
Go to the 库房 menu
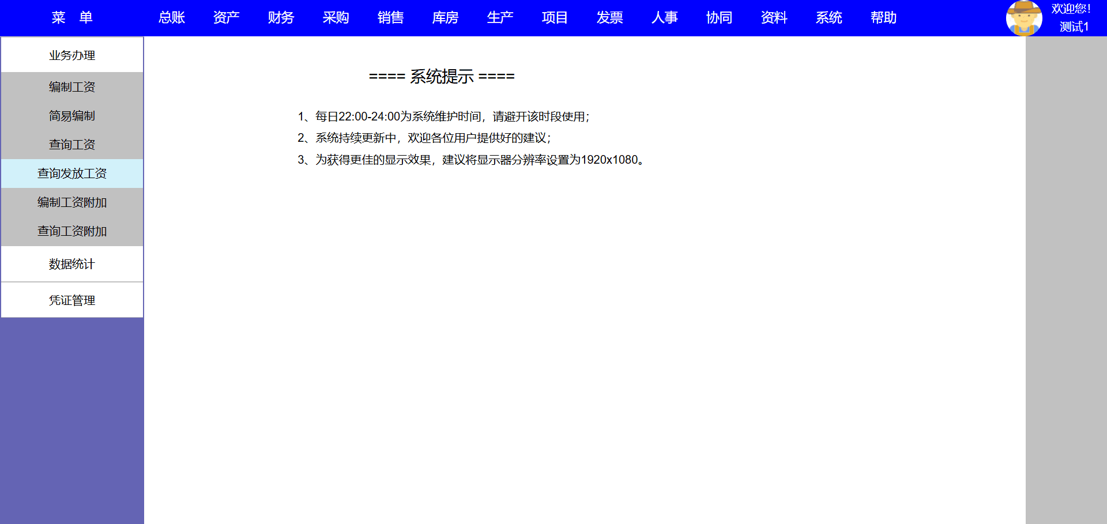[445, 18]
